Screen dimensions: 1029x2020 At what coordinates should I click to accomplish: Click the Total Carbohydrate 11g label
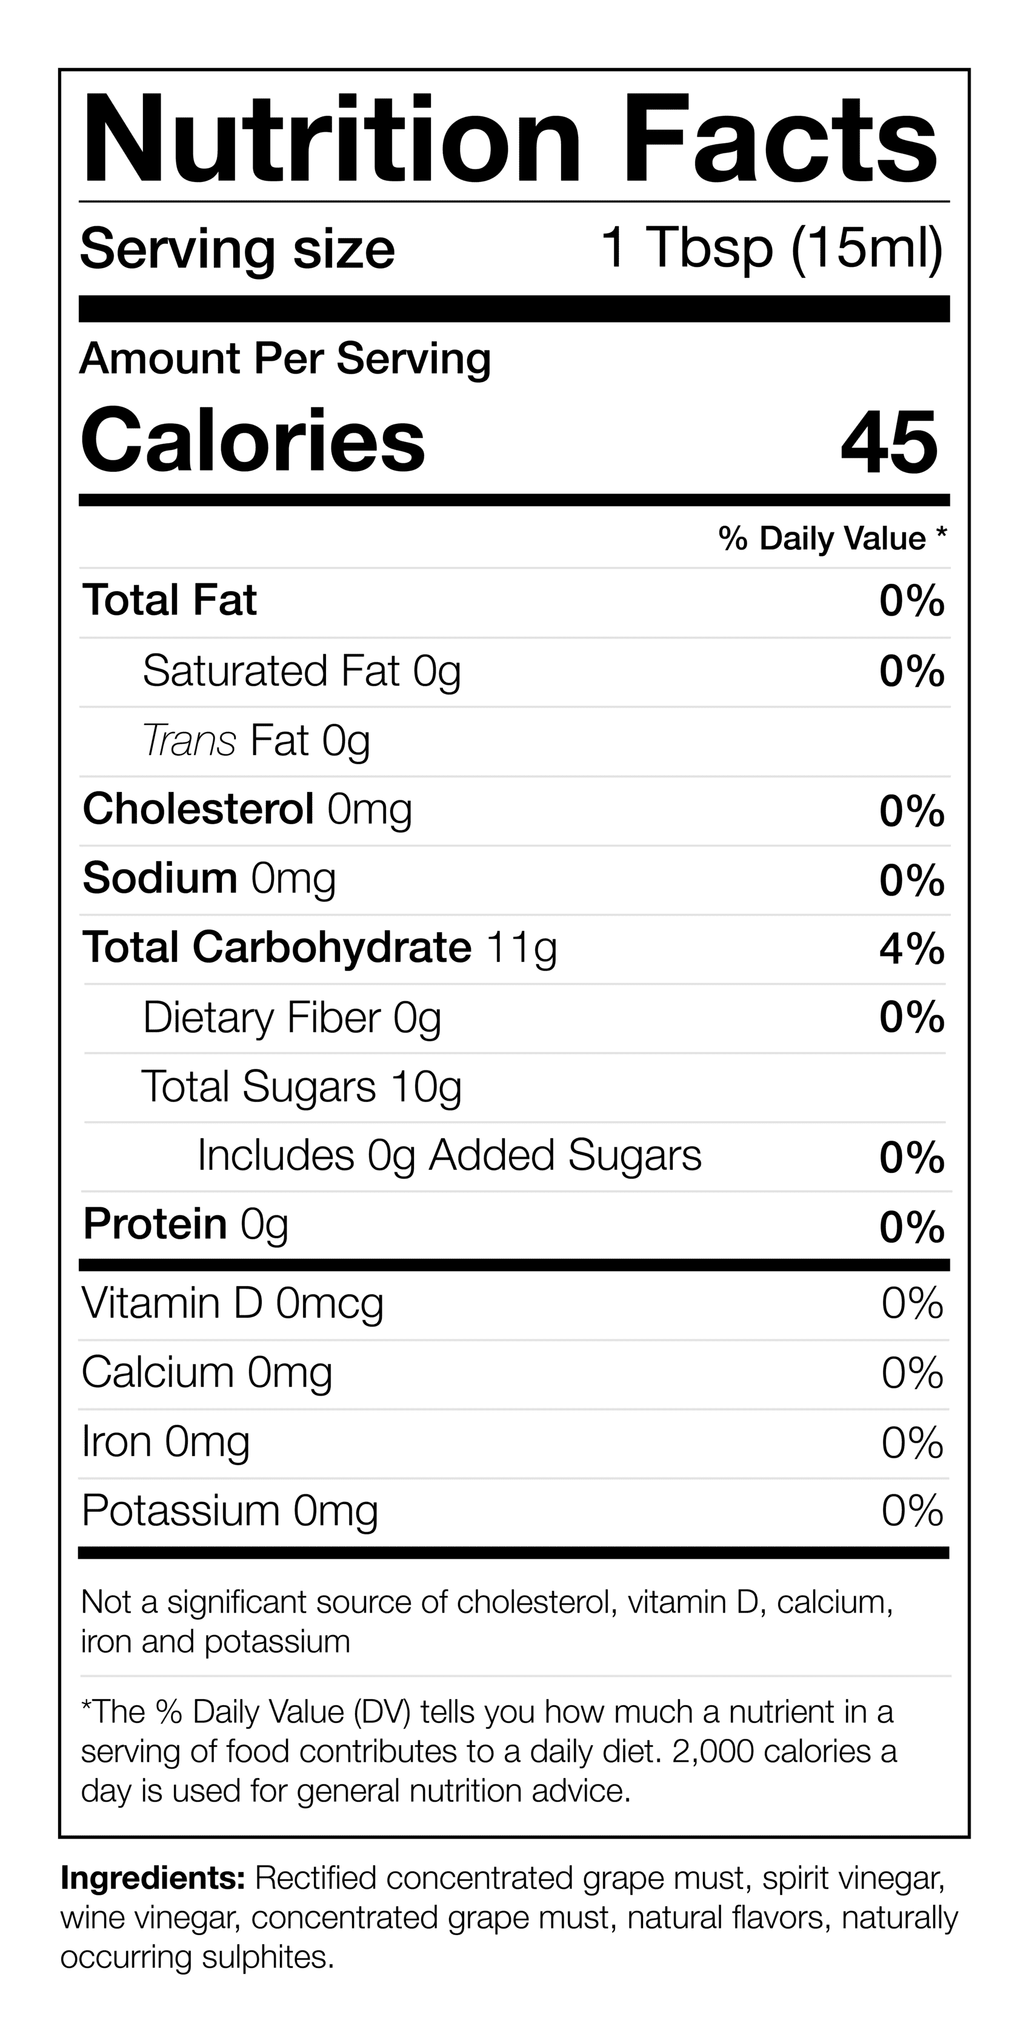pos(320,947)
